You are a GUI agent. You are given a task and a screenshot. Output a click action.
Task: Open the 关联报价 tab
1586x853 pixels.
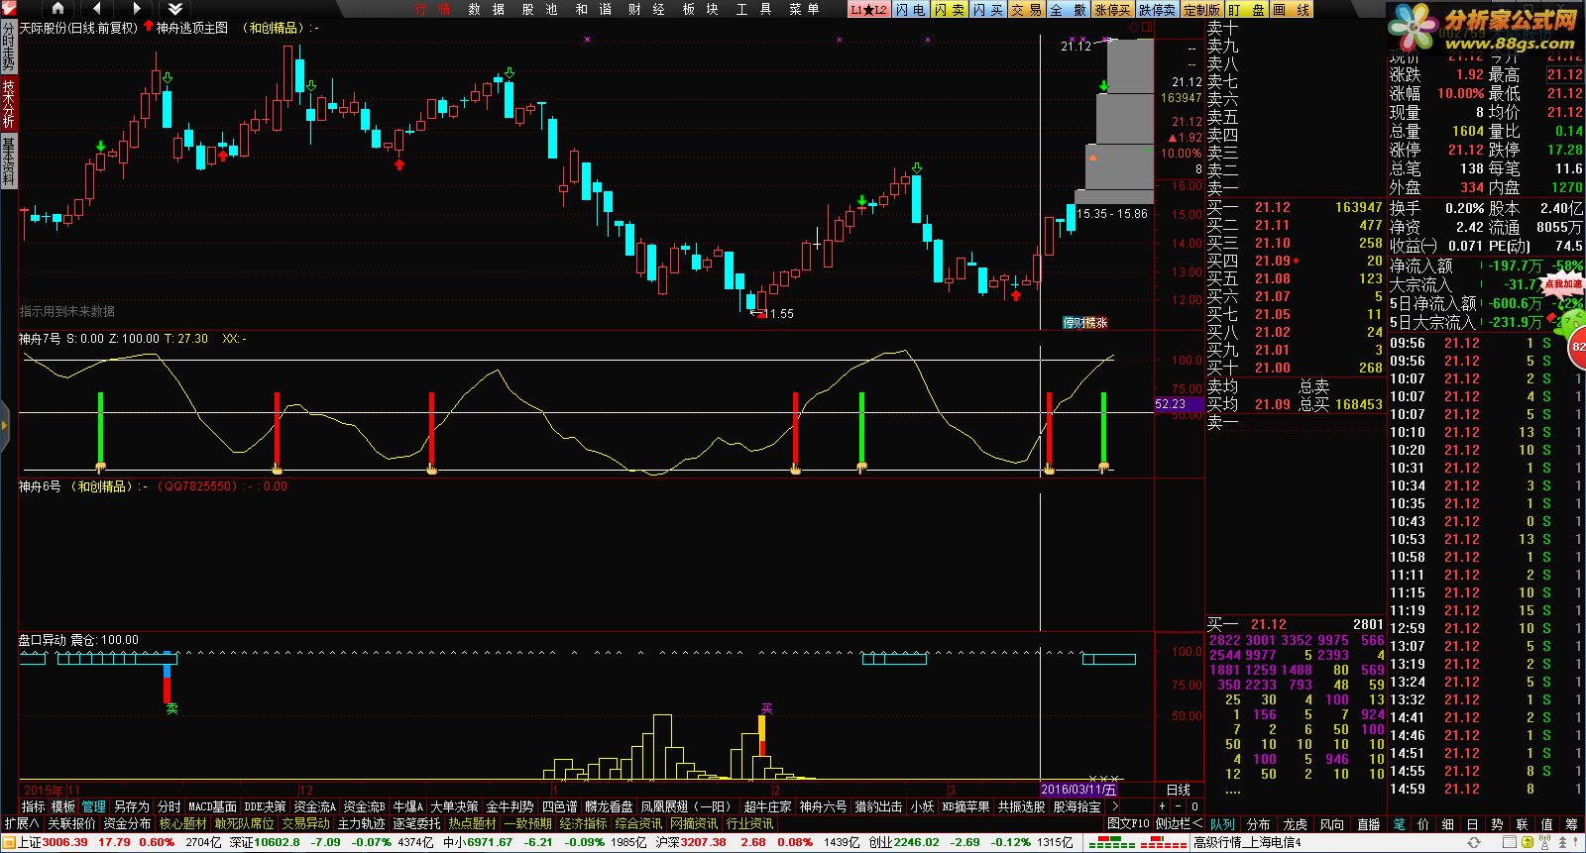[x=71, y=823]
